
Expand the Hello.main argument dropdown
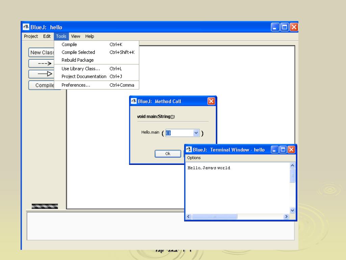[x=196, y=133]
